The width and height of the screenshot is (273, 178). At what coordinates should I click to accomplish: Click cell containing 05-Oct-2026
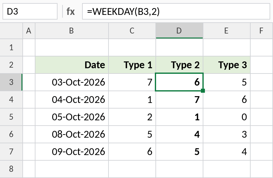click(72, 117)
